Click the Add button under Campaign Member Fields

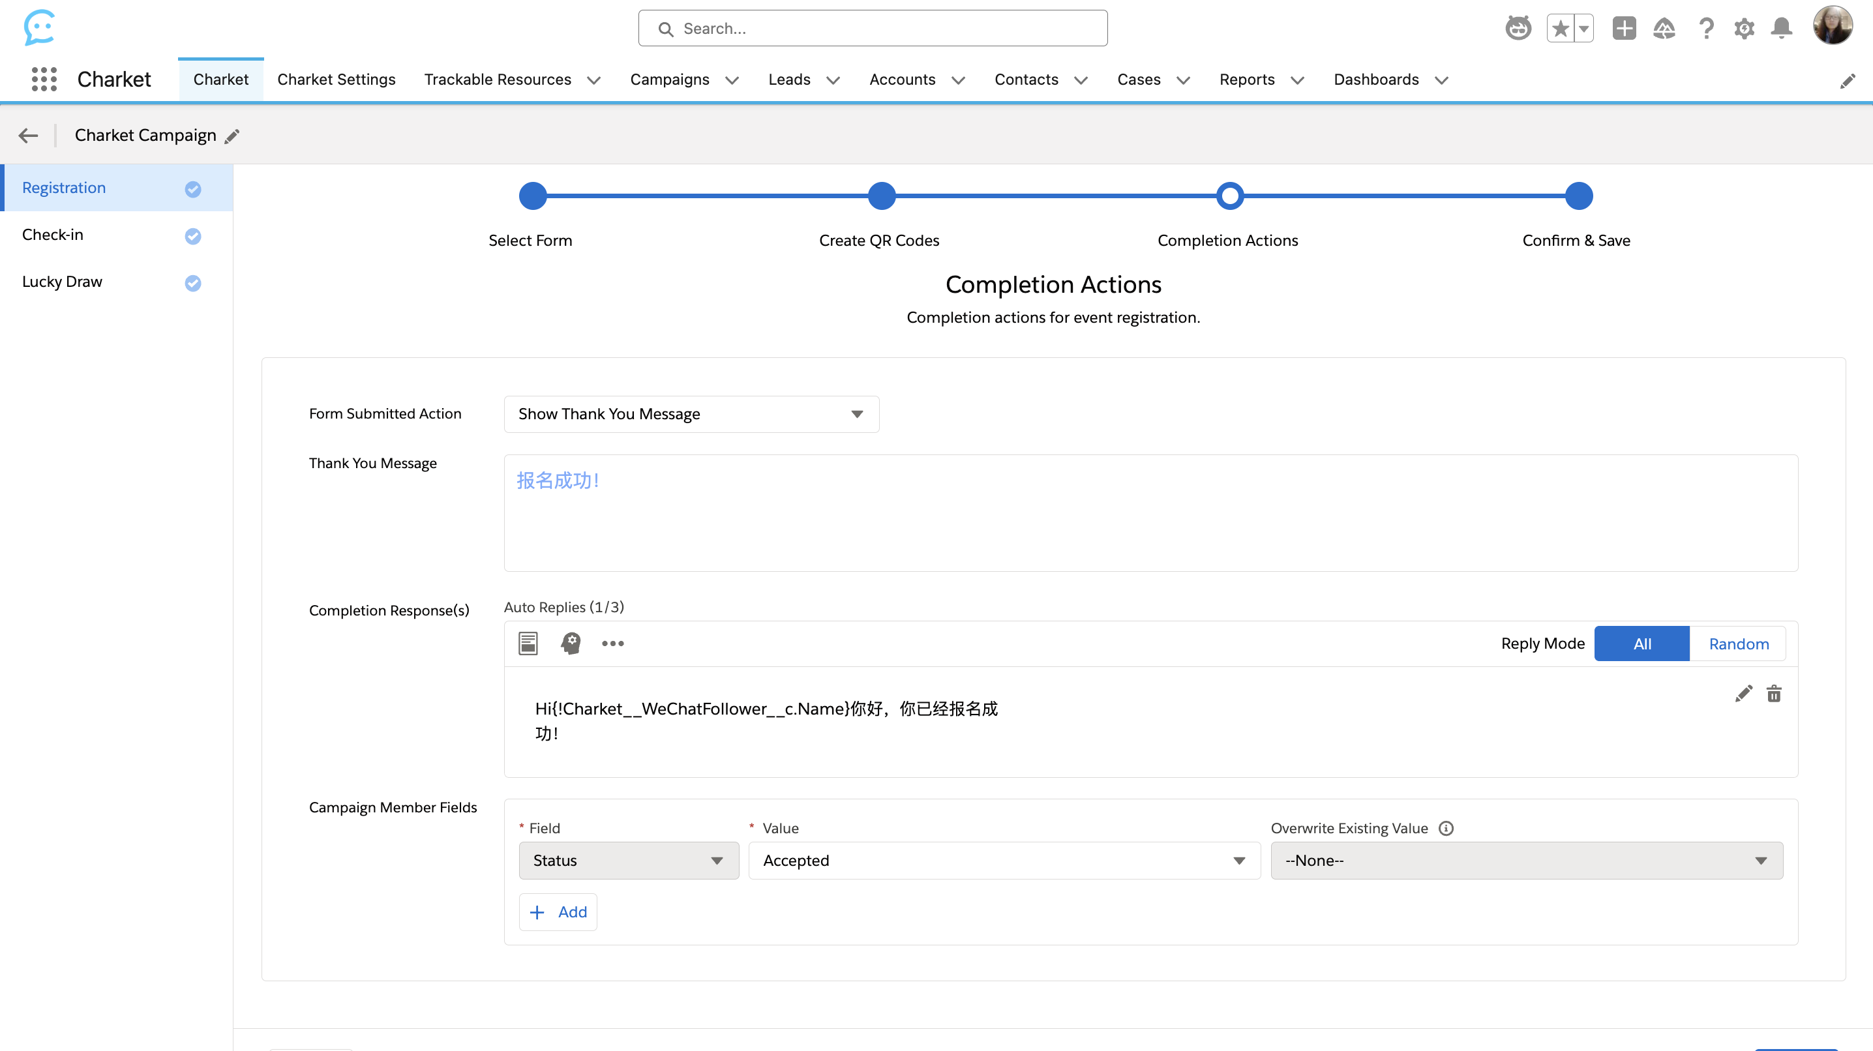pyautogui.click(x=558, y=911)
